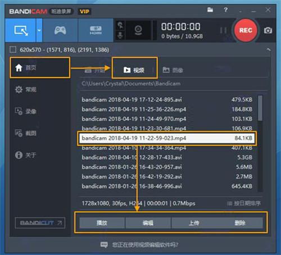Click the Edit (编辑) button
This screenshot has height=255, width=281.
click(x=148, y=223)
